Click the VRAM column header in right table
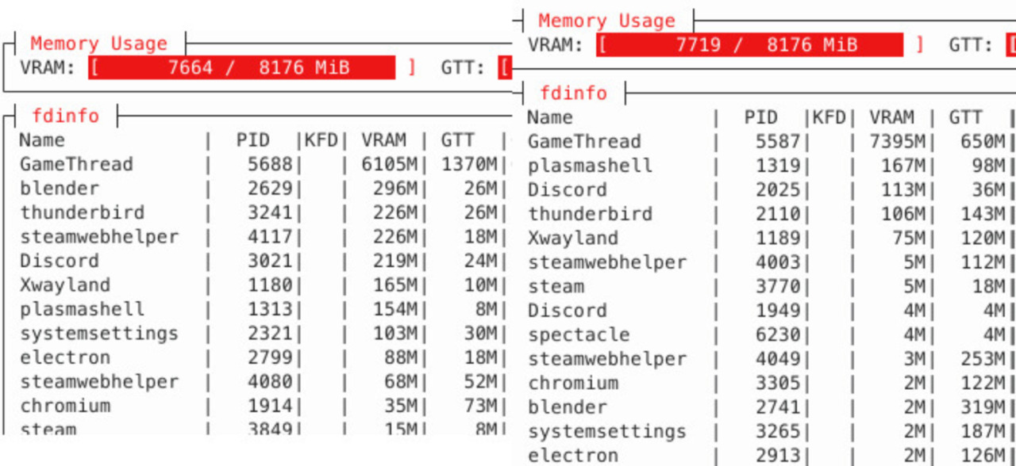The width and height of the screenshot is (1016, 466). click(x=891, y=117)
